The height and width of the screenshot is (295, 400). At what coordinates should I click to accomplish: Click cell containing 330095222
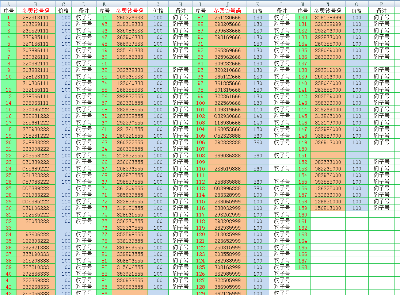point(36,110)
